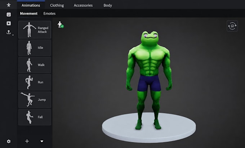Screen dimensions: 245x148
Task: Expand the dropdown arrow next to plus
Action: [x=42, y=141]
